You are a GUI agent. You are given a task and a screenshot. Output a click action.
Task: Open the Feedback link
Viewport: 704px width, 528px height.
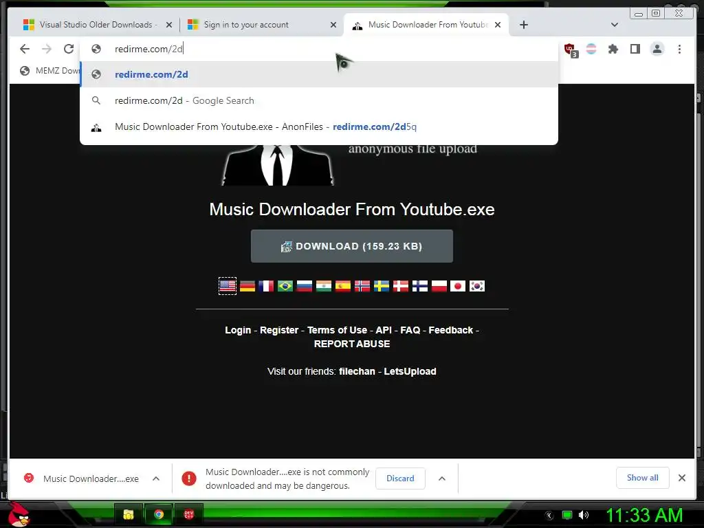tap(451, 330)
